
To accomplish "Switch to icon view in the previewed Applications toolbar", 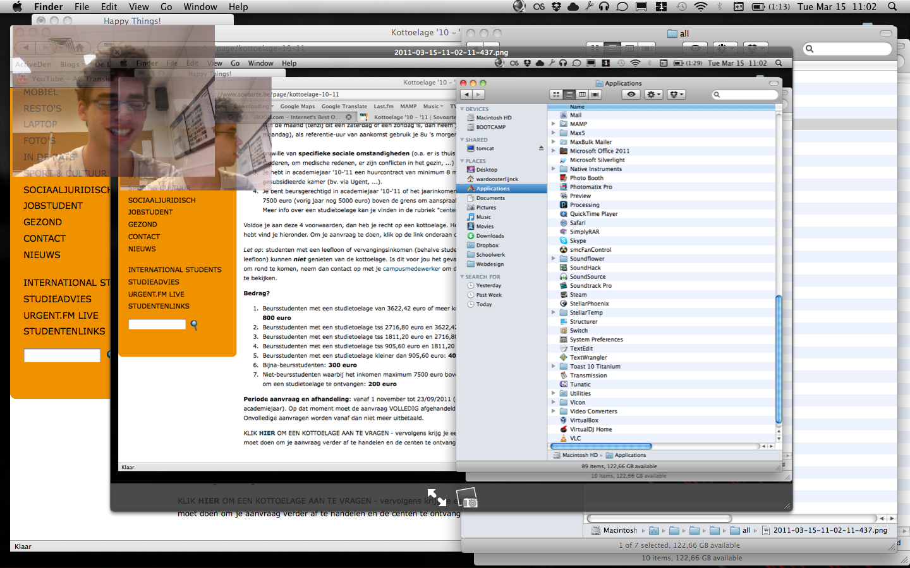I will [556, 95].
